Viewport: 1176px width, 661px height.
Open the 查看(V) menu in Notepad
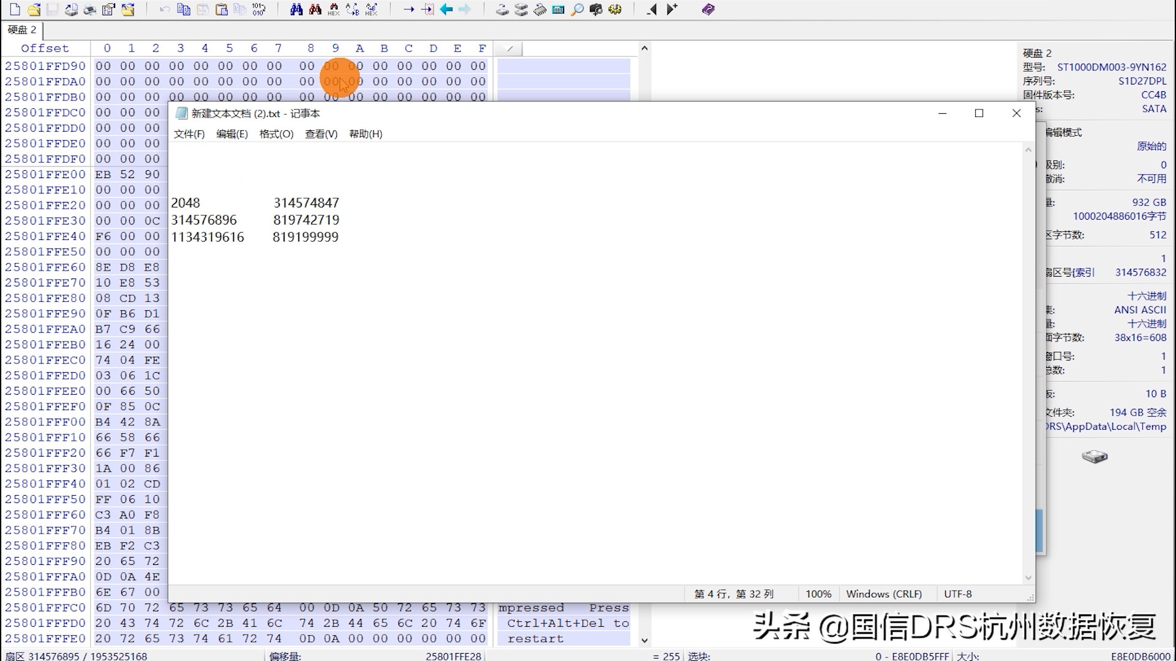(321, 134)
